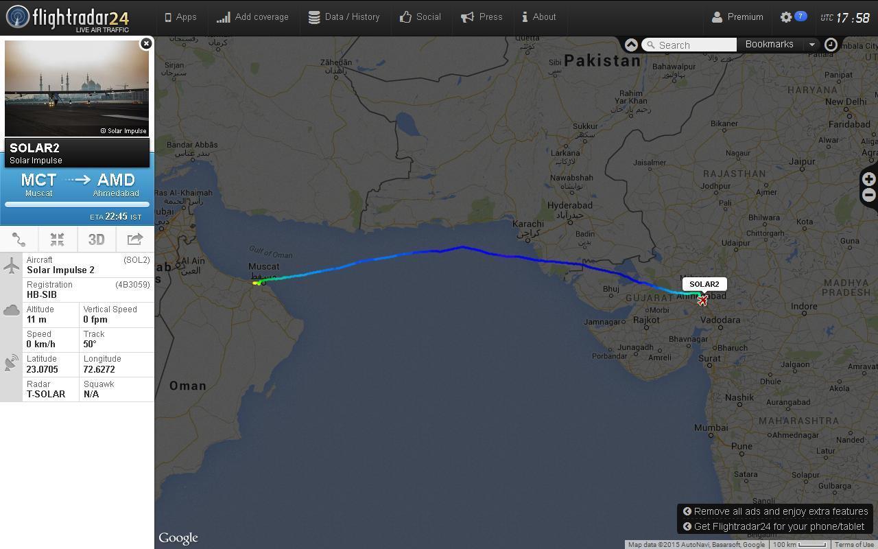Click the playback clock icon
The height and width of the screenshot is (549, 878).
pos(831,45)
